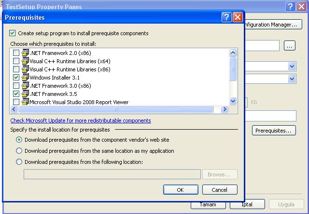Click Tamam button in Property Pages window

[208, 204]
